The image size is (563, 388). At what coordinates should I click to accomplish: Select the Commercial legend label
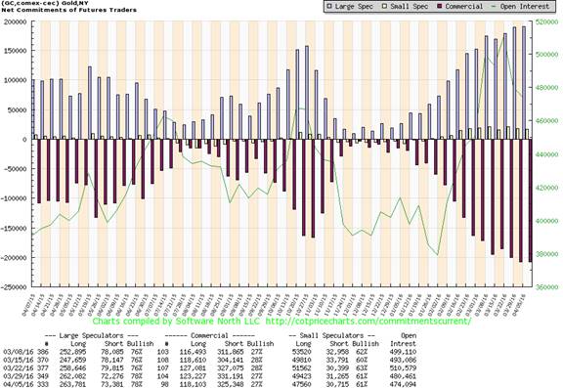tap(464, 6)
